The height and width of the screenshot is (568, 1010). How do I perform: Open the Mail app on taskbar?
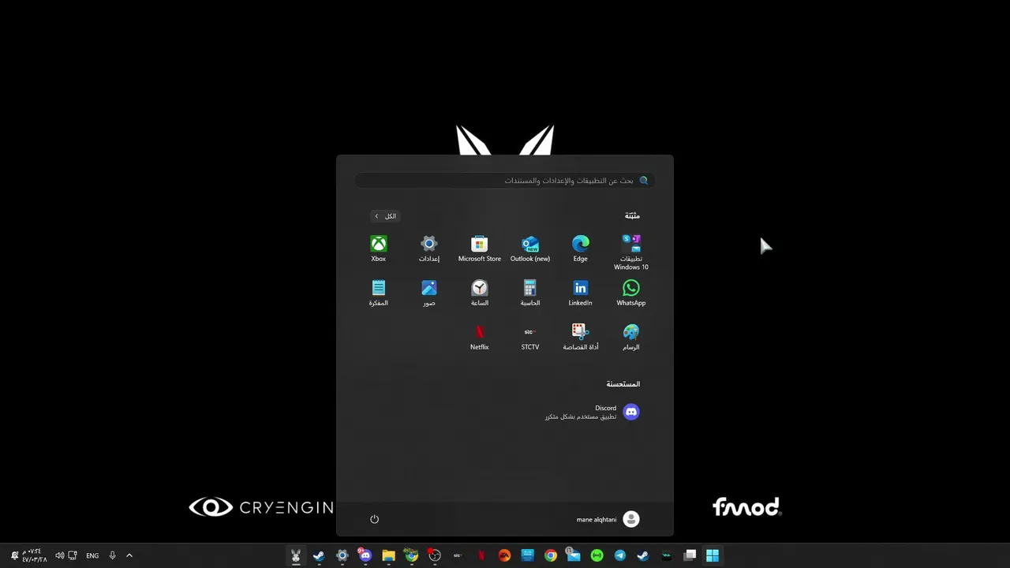(574, 555)
